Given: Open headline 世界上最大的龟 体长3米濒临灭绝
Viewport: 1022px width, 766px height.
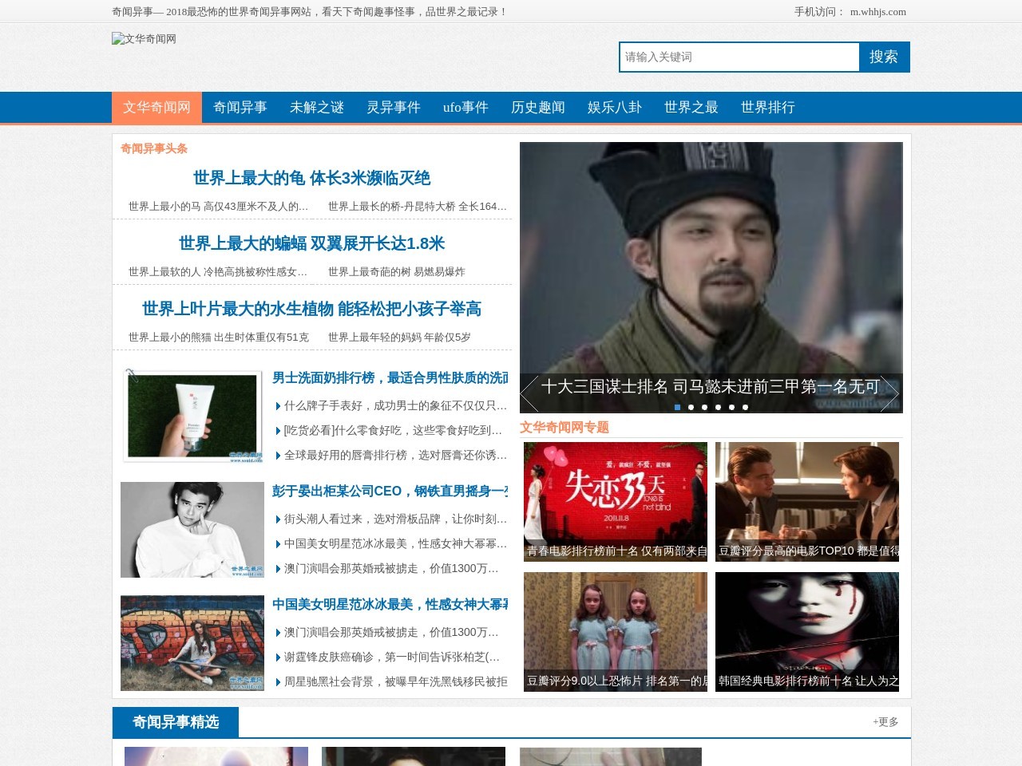Looking at the screenshot, I should (312, 178).
